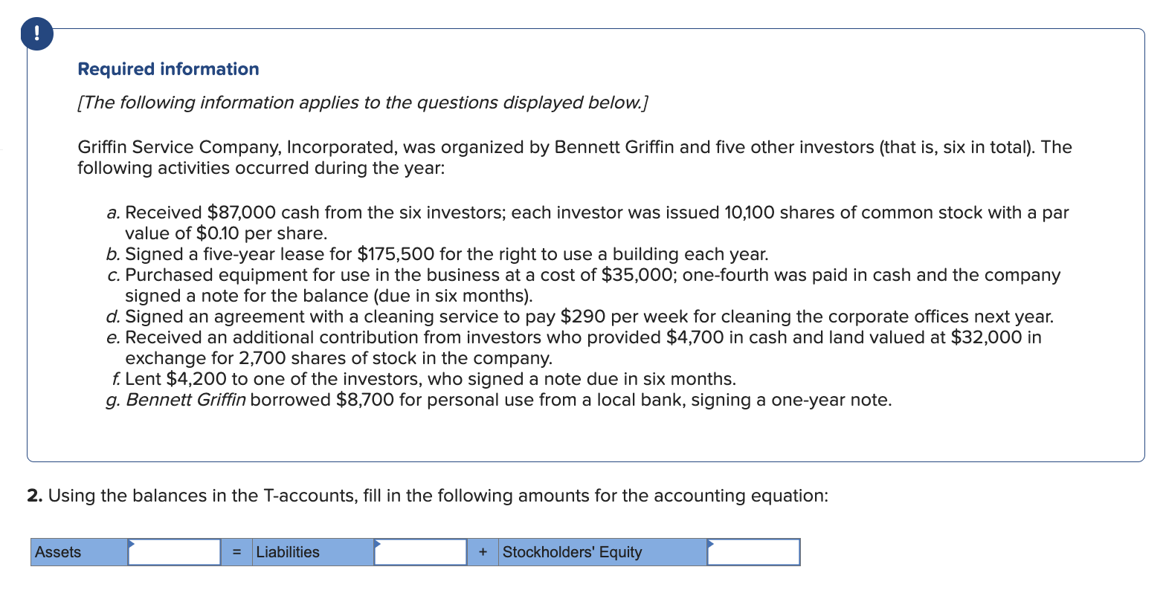Click transaction a about $87,000 cash received
This screenshot has height=590, width=1166.
(x=587, y=222)
